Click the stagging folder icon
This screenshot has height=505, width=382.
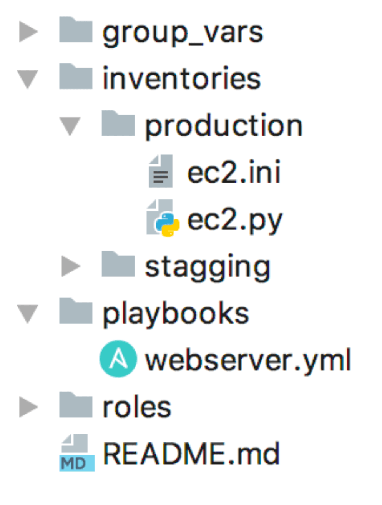click(x=118, y=265)
